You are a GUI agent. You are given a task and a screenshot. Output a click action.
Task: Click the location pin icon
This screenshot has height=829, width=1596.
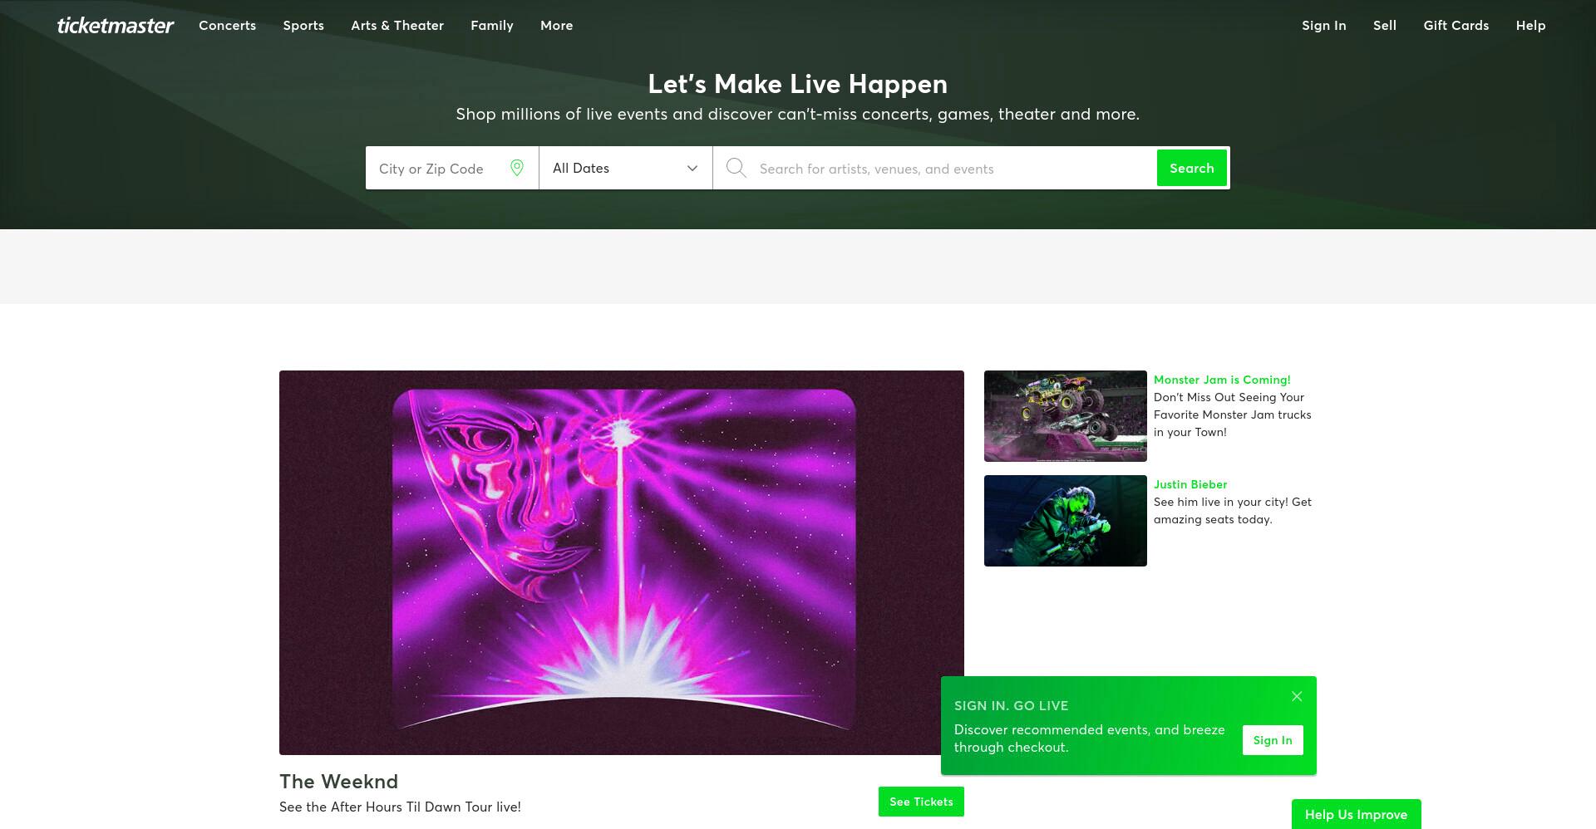[517, 168]
